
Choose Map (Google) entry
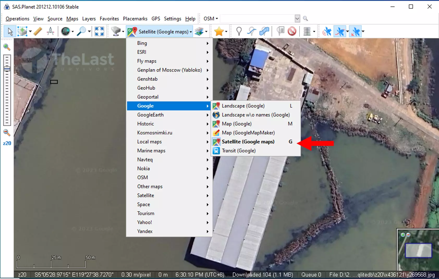pos(255,124)
